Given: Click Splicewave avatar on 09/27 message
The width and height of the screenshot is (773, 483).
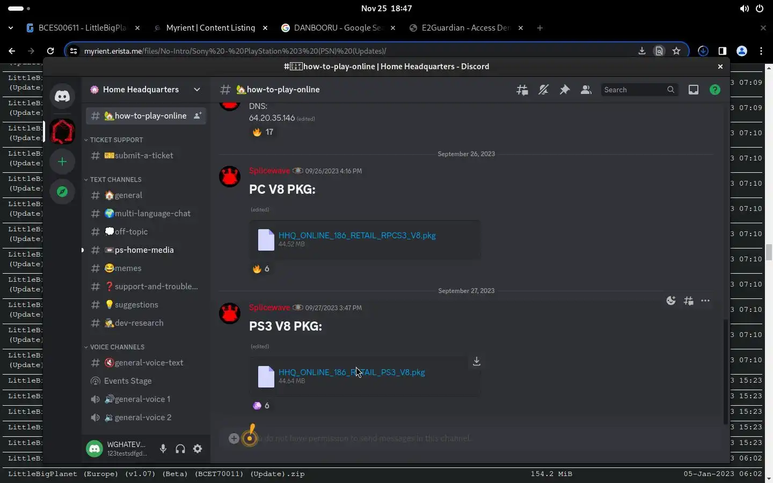Looking at the screenshot, I should pos(230,314).
